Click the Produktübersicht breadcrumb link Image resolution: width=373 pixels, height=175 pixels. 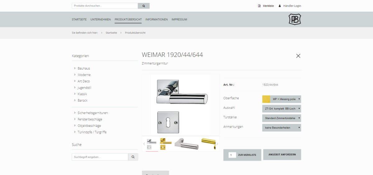click(135, 33)
